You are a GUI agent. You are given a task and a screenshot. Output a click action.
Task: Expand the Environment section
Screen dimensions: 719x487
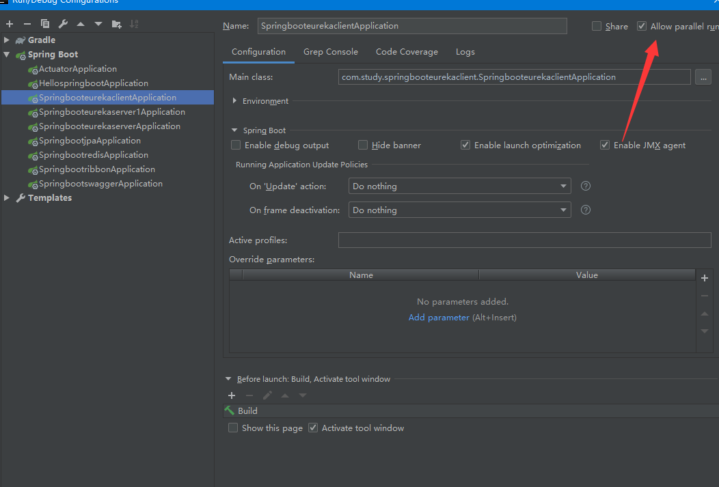tap(234, 101)
